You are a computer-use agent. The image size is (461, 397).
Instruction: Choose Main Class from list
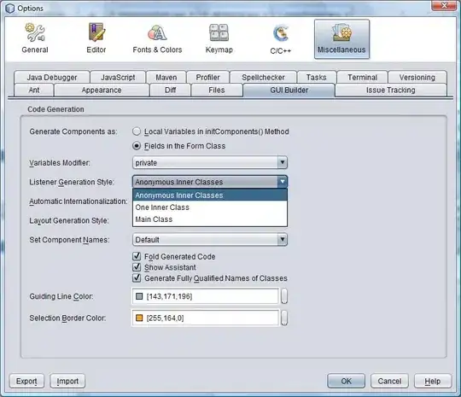[x=210, y=219]
